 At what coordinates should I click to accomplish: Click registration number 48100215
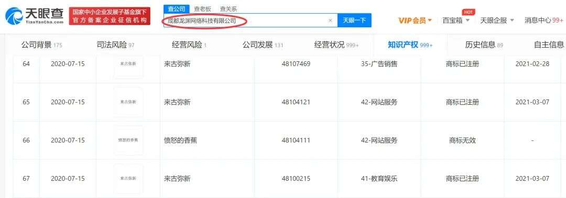(x=296, y=179)
